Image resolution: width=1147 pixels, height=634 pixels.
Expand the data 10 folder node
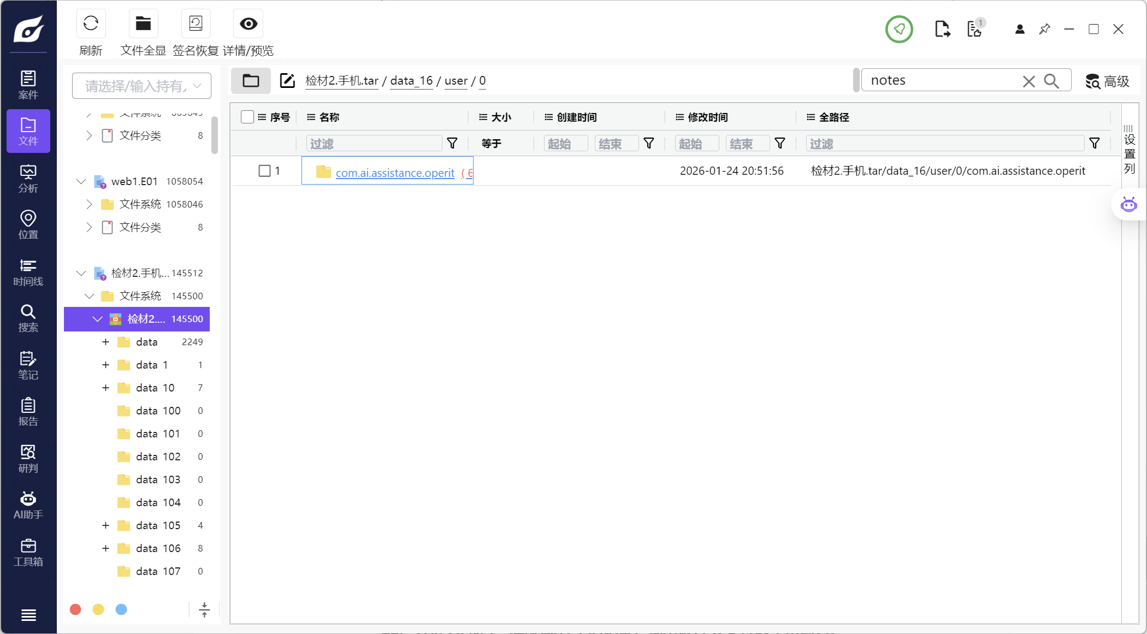pos(106,388)
